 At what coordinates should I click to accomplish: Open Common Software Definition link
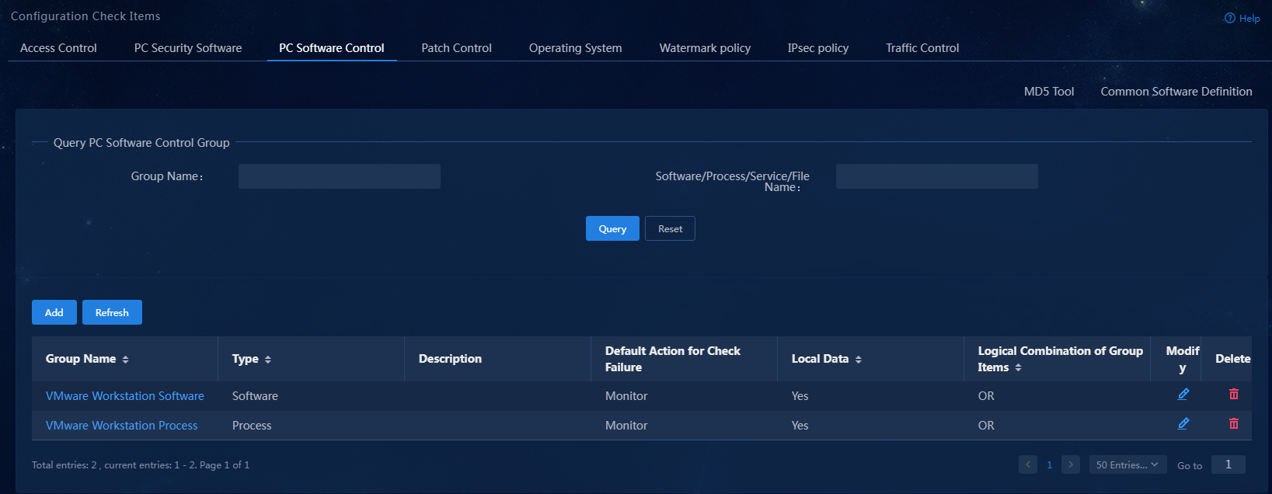[x=1176, y=92]
